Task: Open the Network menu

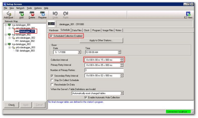Action: click(20, 8)
